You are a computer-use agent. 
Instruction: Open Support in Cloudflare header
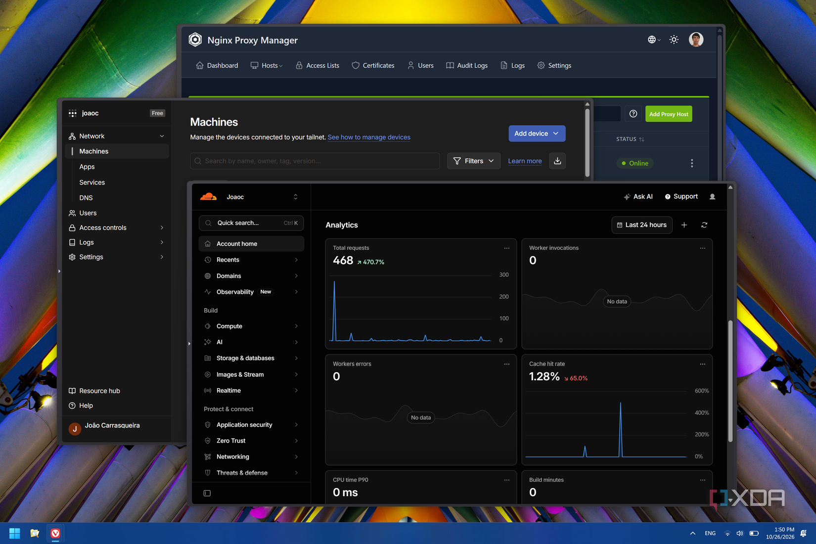tap(681, 196)
